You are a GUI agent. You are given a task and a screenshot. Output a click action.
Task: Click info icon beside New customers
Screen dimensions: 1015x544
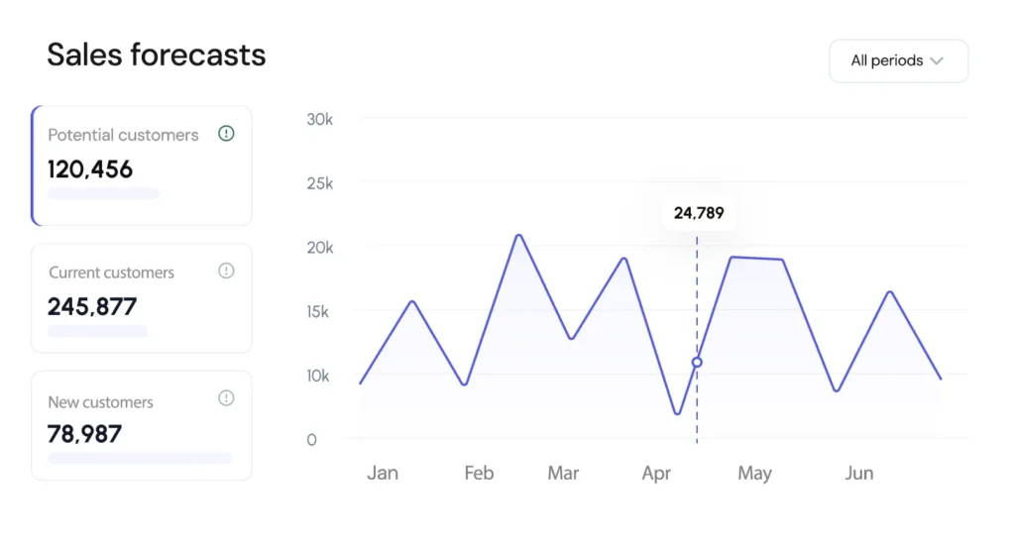[226, 398]
